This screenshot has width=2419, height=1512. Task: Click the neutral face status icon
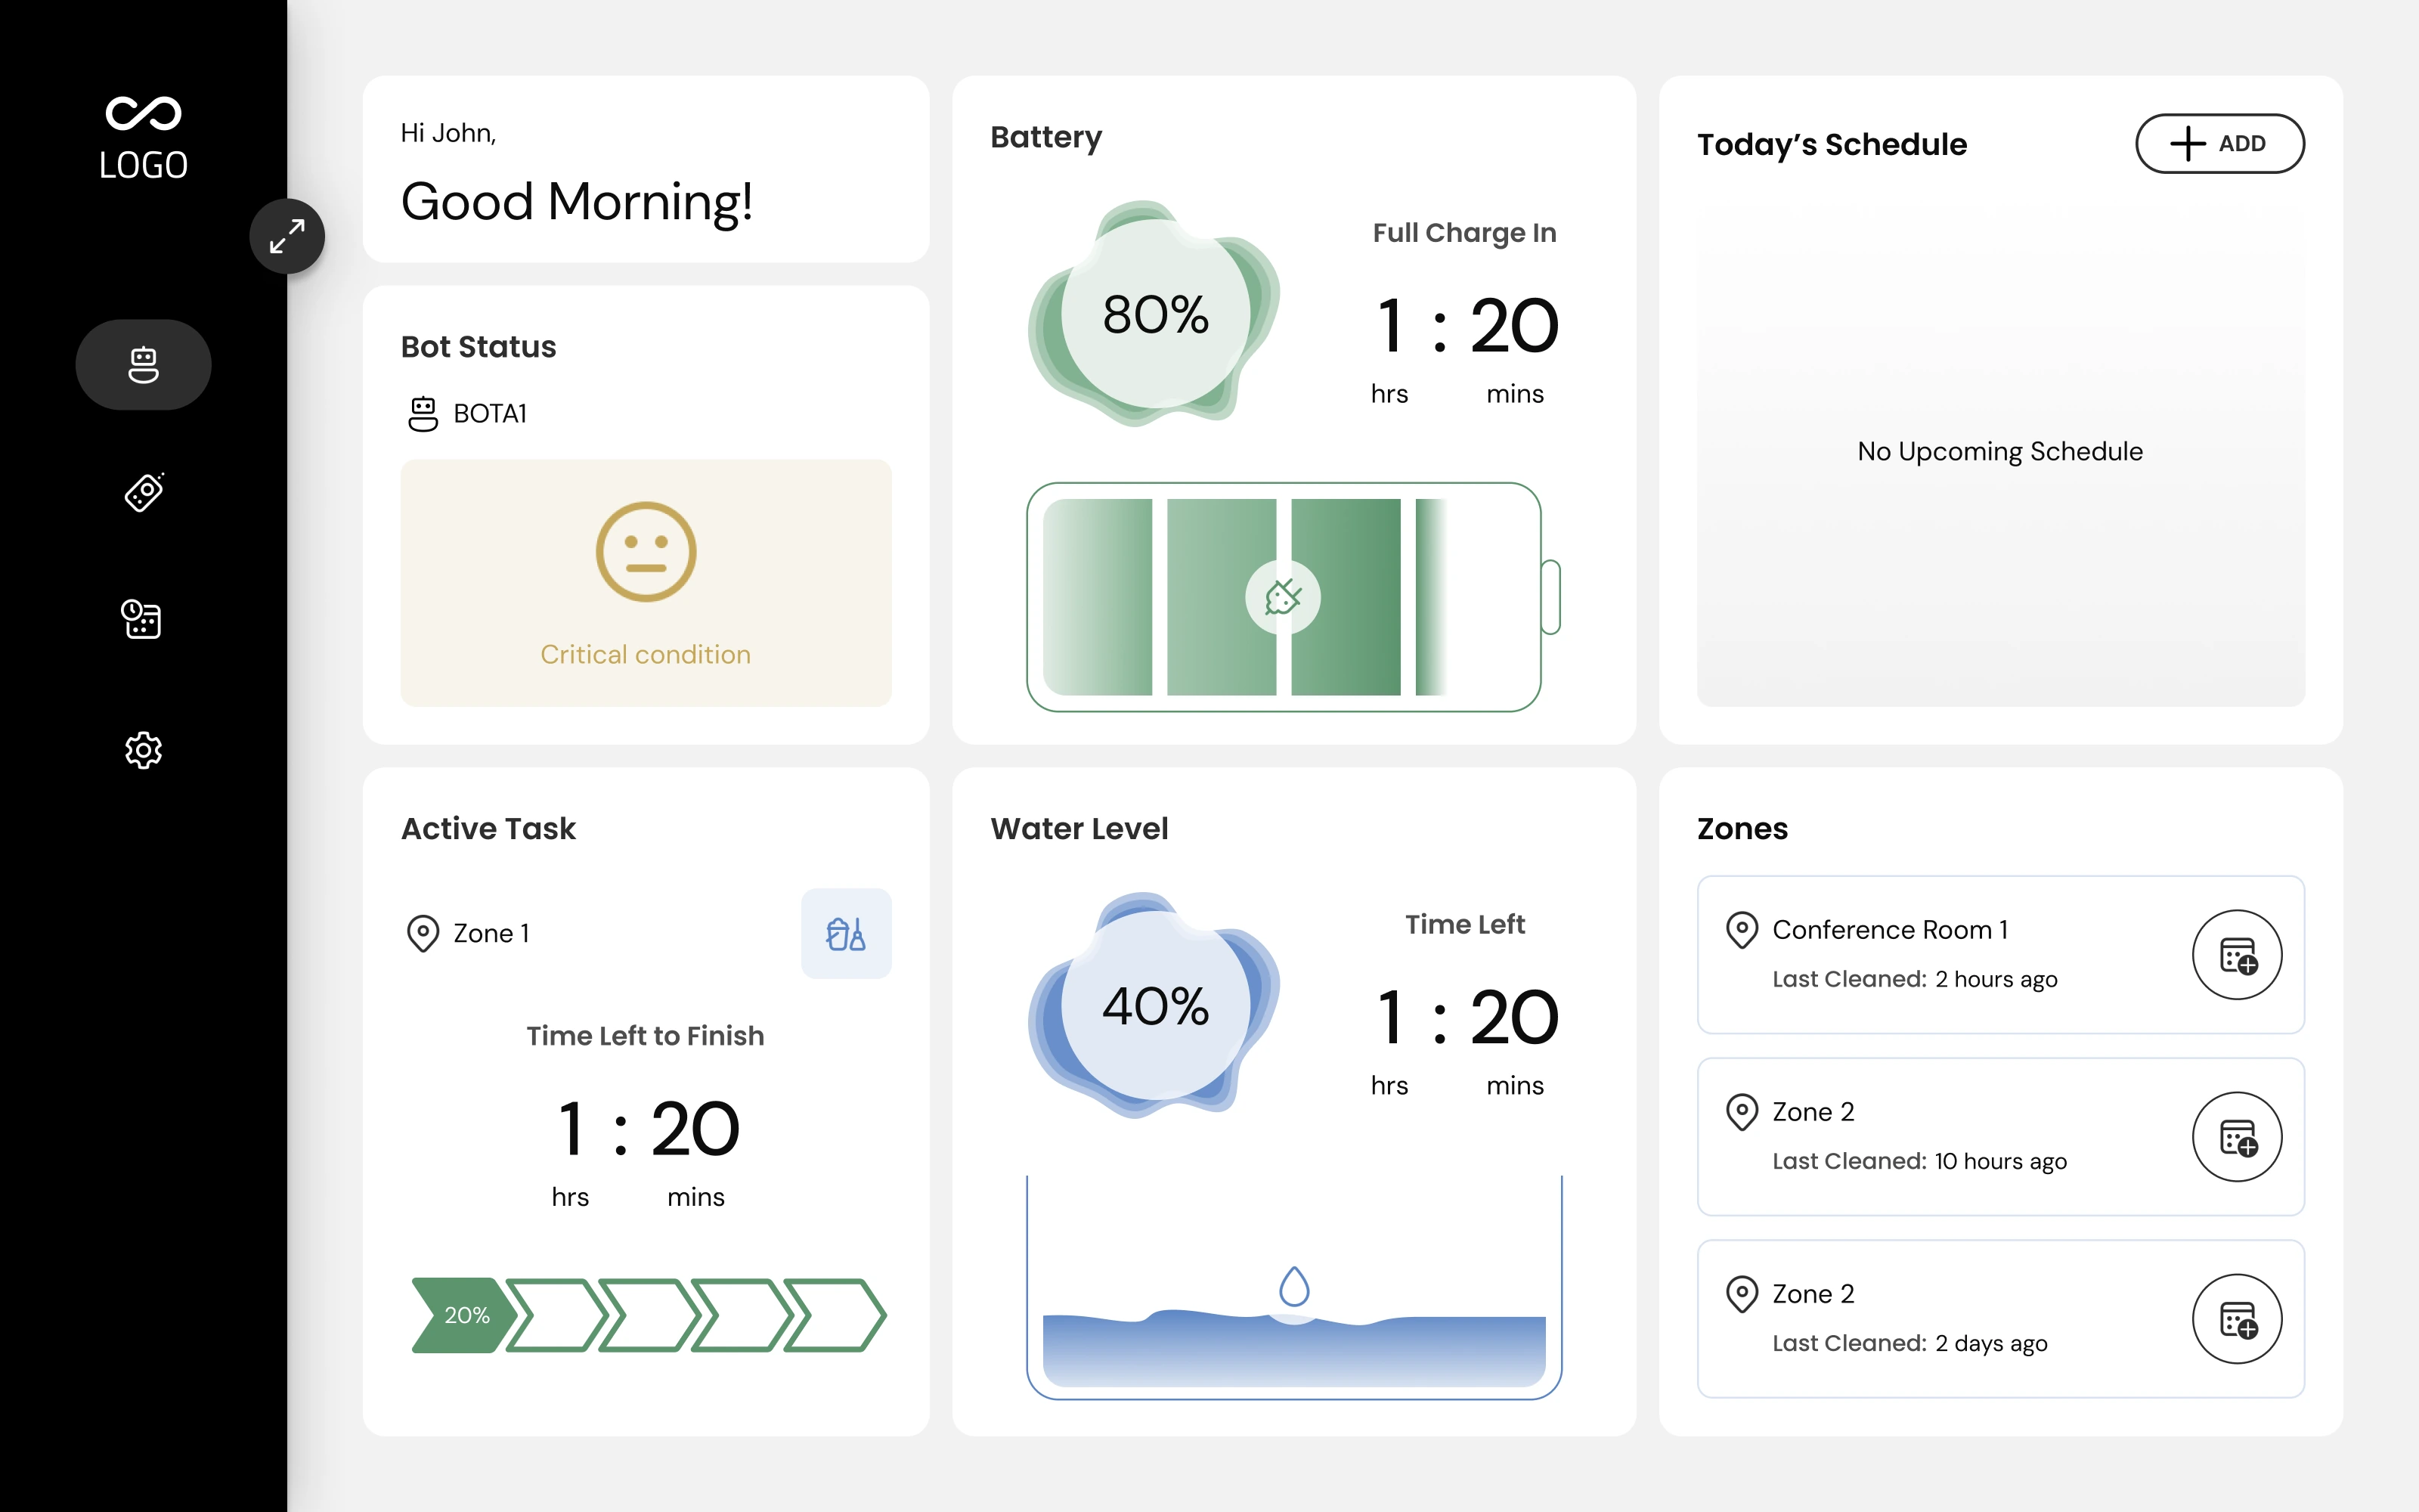point(646,552)
